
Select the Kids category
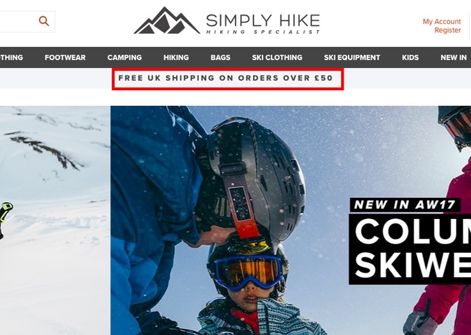[x=410, y=58]
